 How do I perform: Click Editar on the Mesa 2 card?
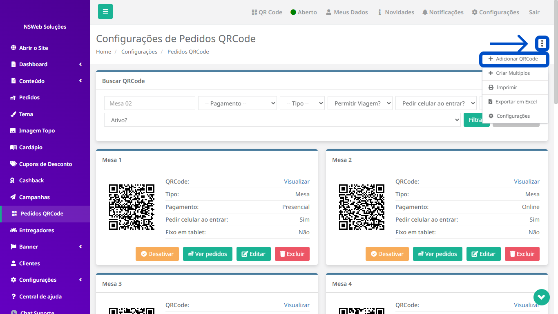click(484, 254)
